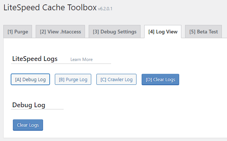
Task: Switch to the [1] Purge tab
Action: (x=18, y=32)
